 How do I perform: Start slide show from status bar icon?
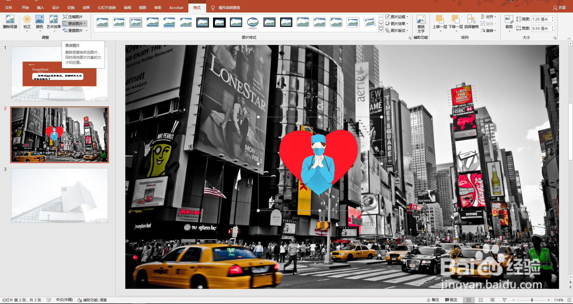504,300
